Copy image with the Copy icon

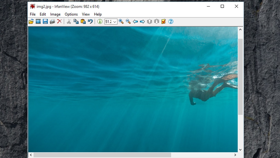click(76, 21)
